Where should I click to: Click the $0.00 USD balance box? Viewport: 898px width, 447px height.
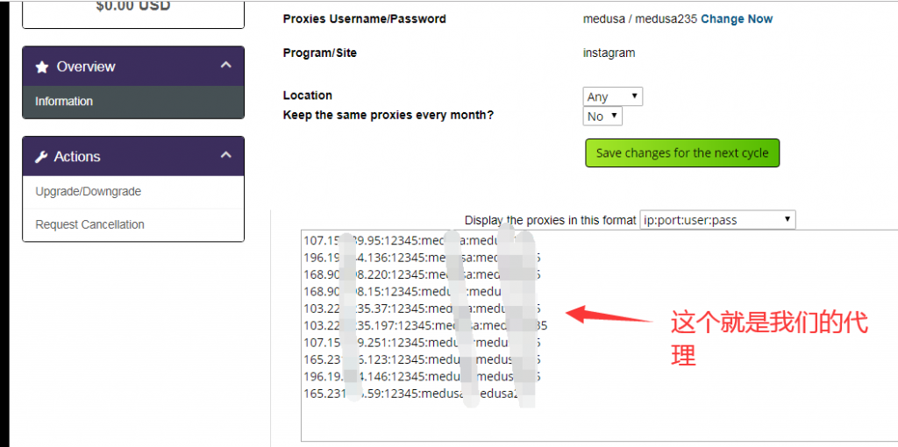(x=132, y=11)
